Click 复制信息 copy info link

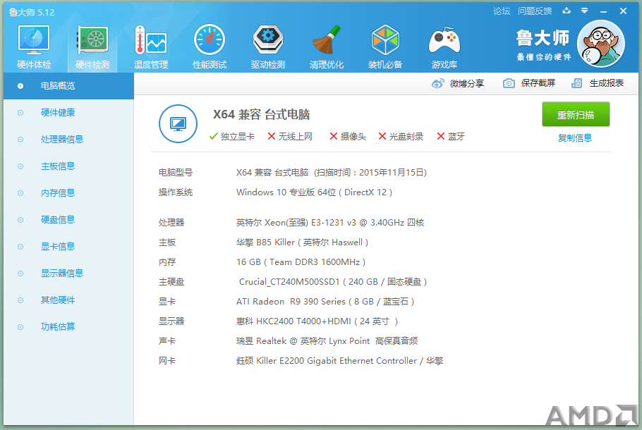[x=575, y=138]
